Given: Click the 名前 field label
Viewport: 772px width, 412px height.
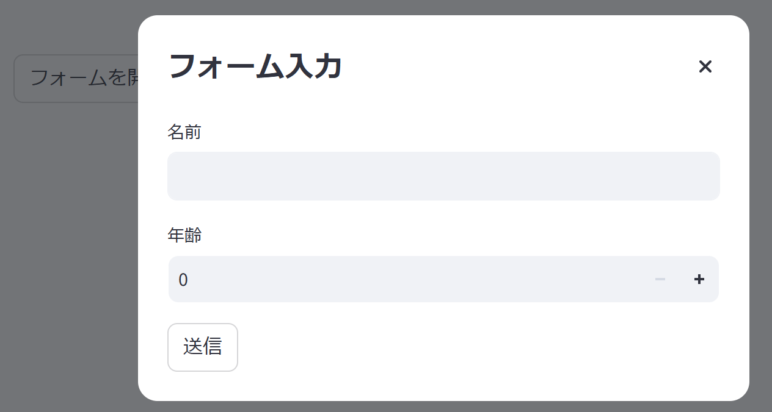Looking at the screenshot, I should [184, 132].
